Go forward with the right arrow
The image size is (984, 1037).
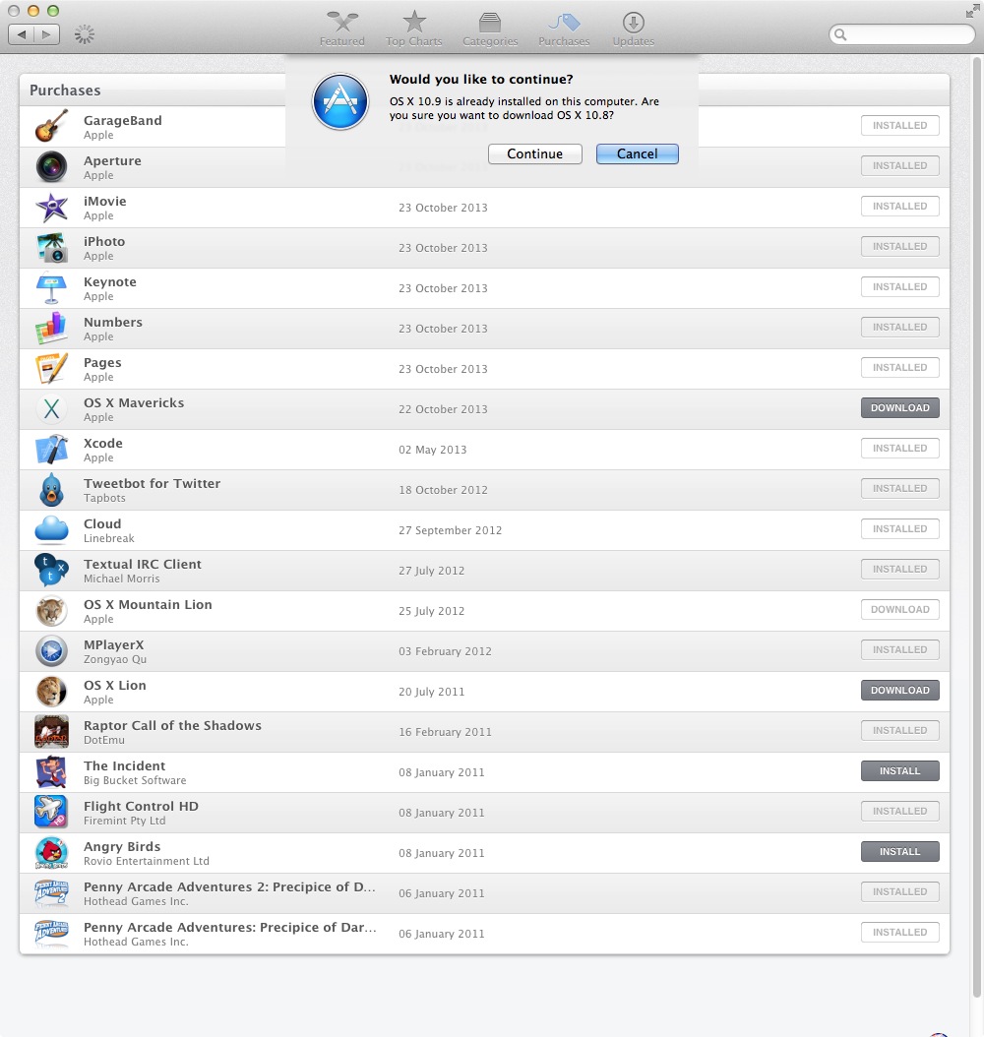click(x=46, y=34)
